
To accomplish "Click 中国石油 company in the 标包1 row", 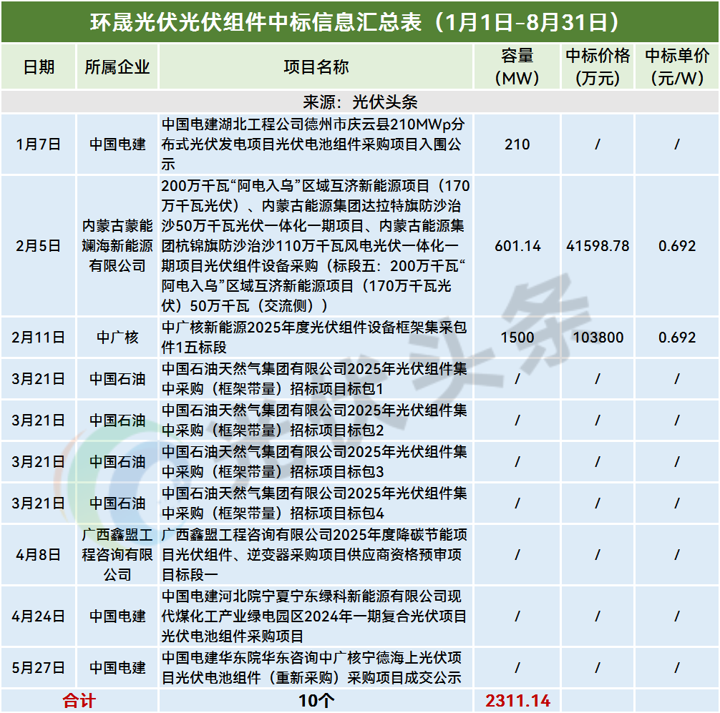I will pos(117,379).
